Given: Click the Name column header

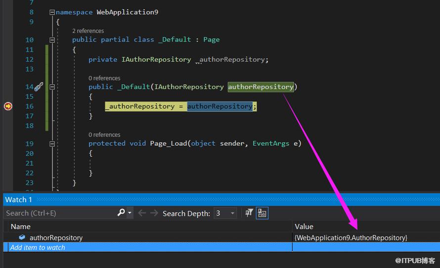Looking at the screenshot, I should click(20, 226).
